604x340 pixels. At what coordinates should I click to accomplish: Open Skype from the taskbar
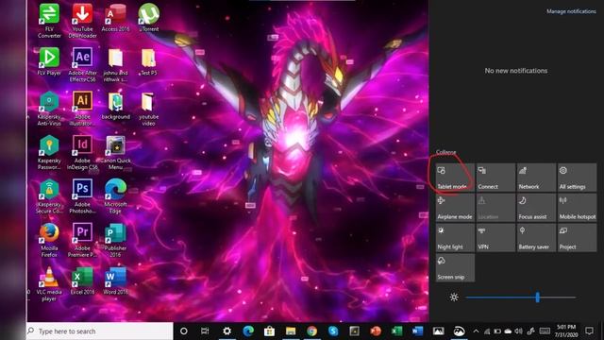pyautogui.click(x=333, y=331)
